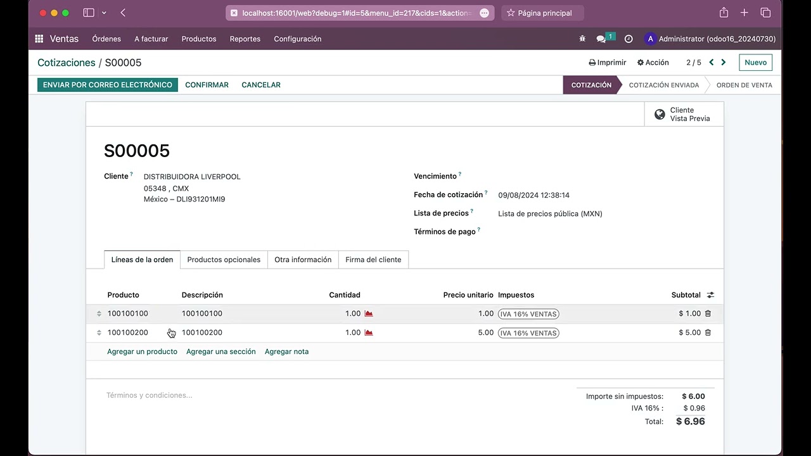Switch to Firma del cliente tab
The width and height of the screenshot is (811, 456).
click(x=373, y=260)
